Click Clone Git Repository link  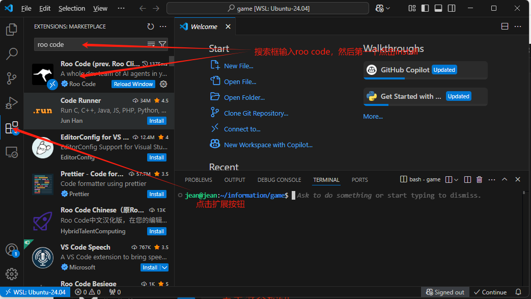pos(256,113)
